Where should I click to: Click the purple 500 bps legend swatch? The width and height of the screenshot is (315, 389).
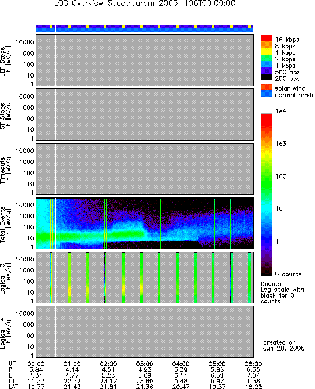[x=266, y=71]
